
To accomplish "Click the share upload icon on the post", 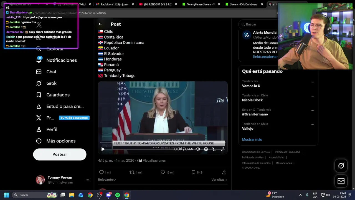I will point(224,172).
